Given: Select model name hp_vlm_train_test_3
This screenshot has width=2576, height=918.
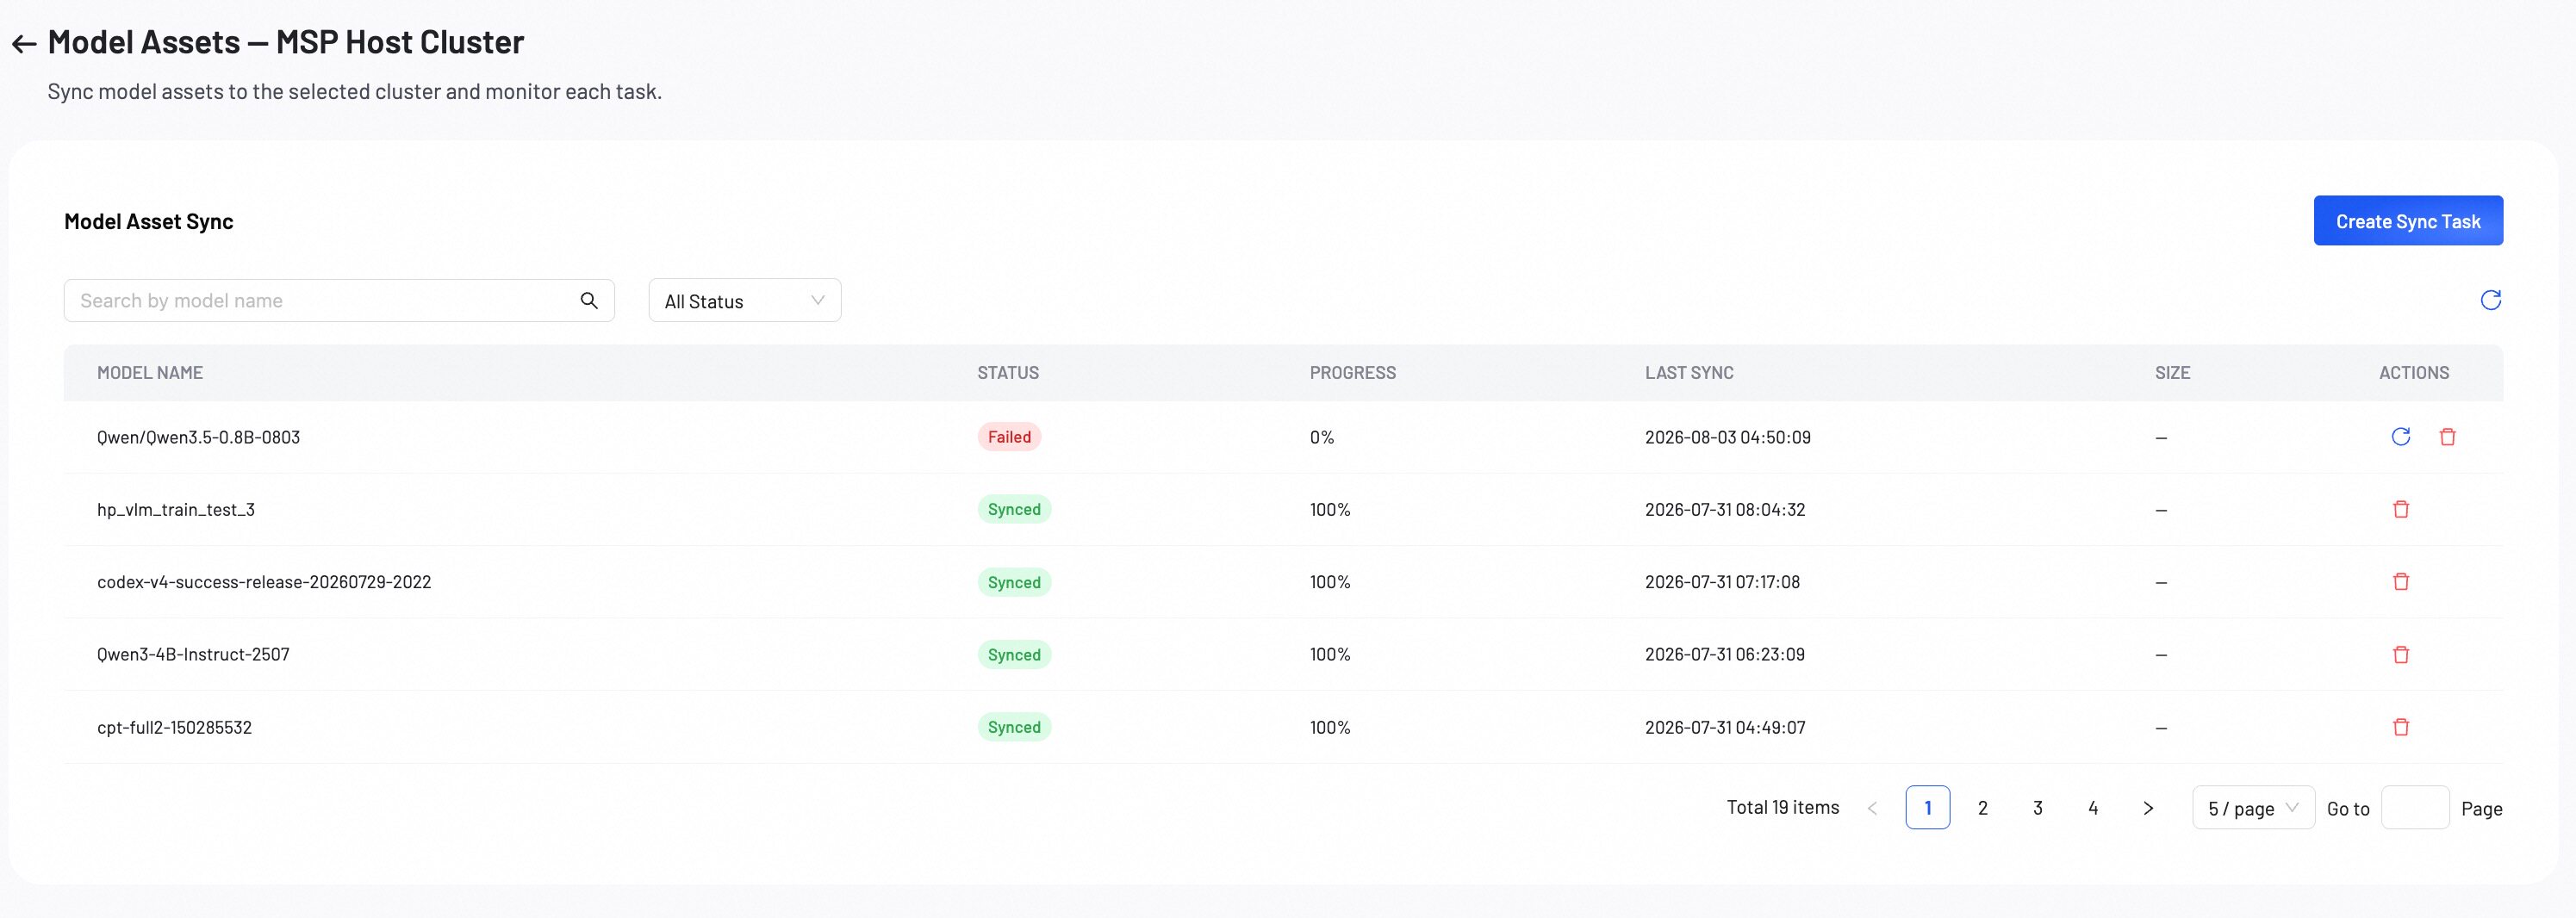Looking at the screenshot, I should tap(176, 510).
